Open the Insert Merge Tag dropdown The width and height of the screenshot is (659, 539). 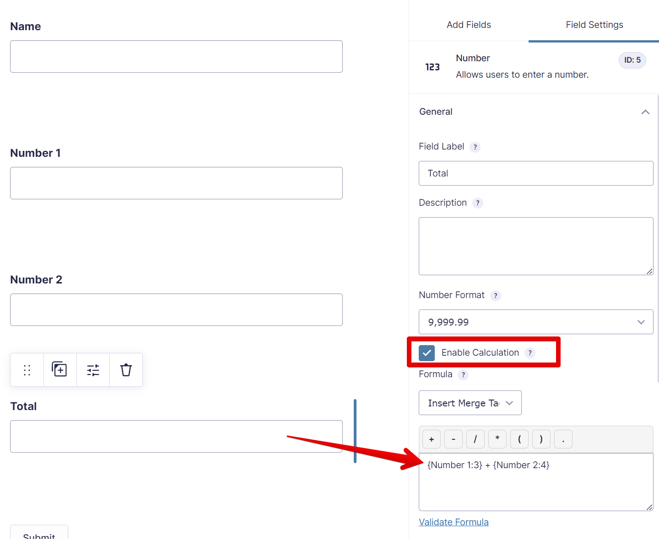[x=470, y=403]
